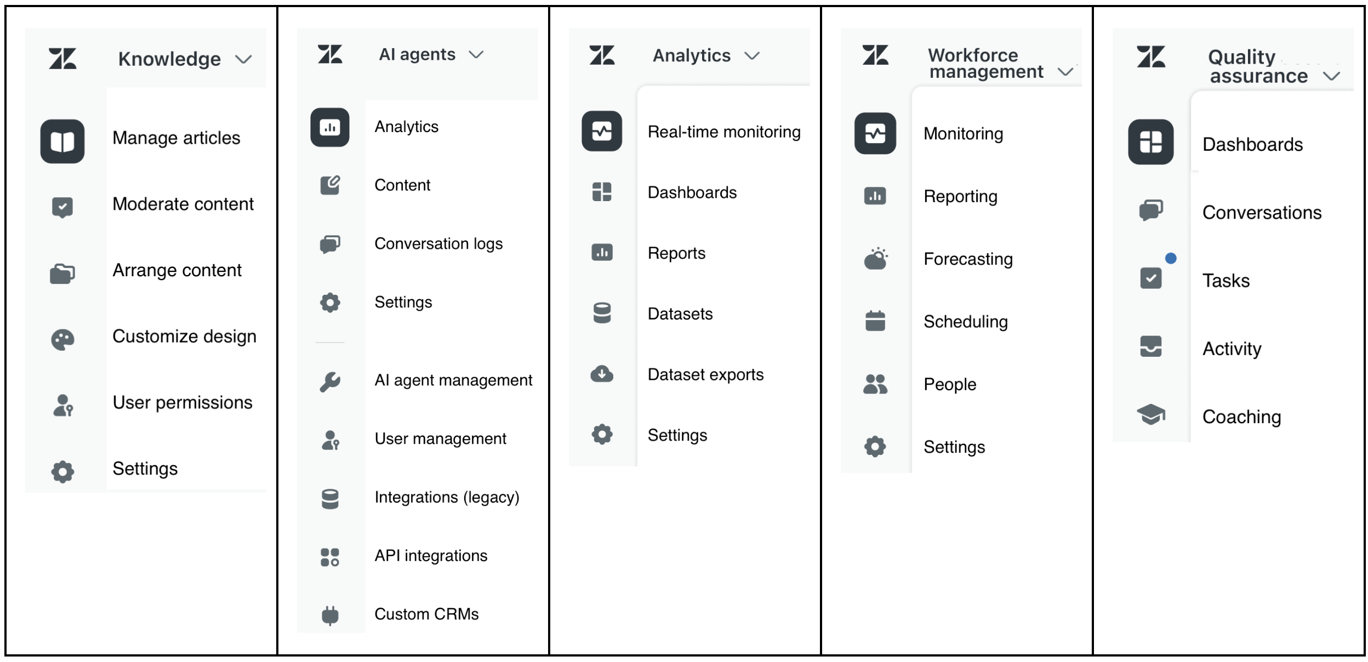Select the People label in Workforce management
The image size is (1368, 662).
point(950,384)
